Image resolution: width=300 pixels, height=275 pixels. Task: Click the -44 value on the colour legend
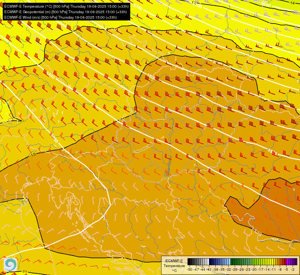[x=203, y=269]
